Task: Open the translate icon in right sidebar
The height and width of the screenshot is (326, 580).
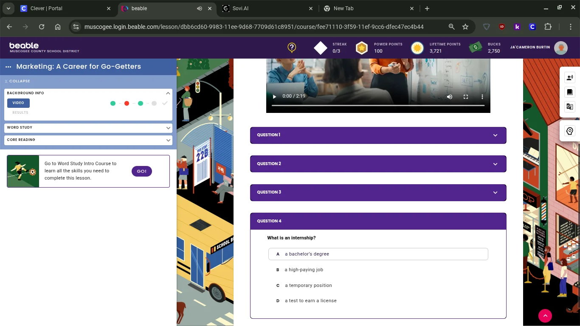Action: click(570, 107)
